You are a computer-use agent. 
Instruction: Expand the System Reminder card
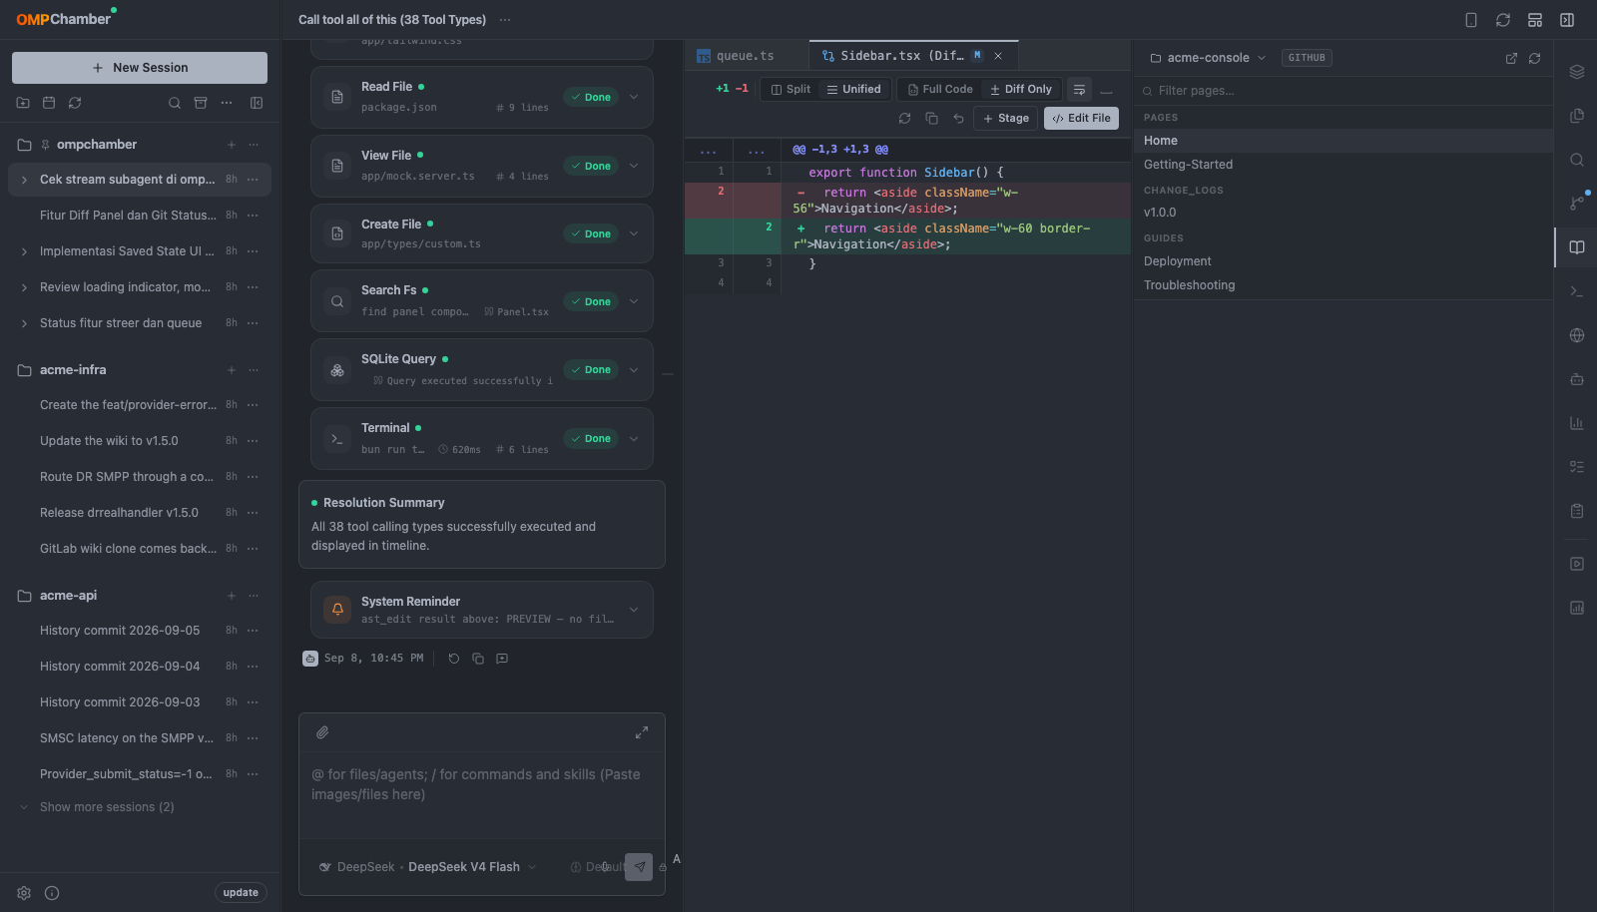[634, 610]
